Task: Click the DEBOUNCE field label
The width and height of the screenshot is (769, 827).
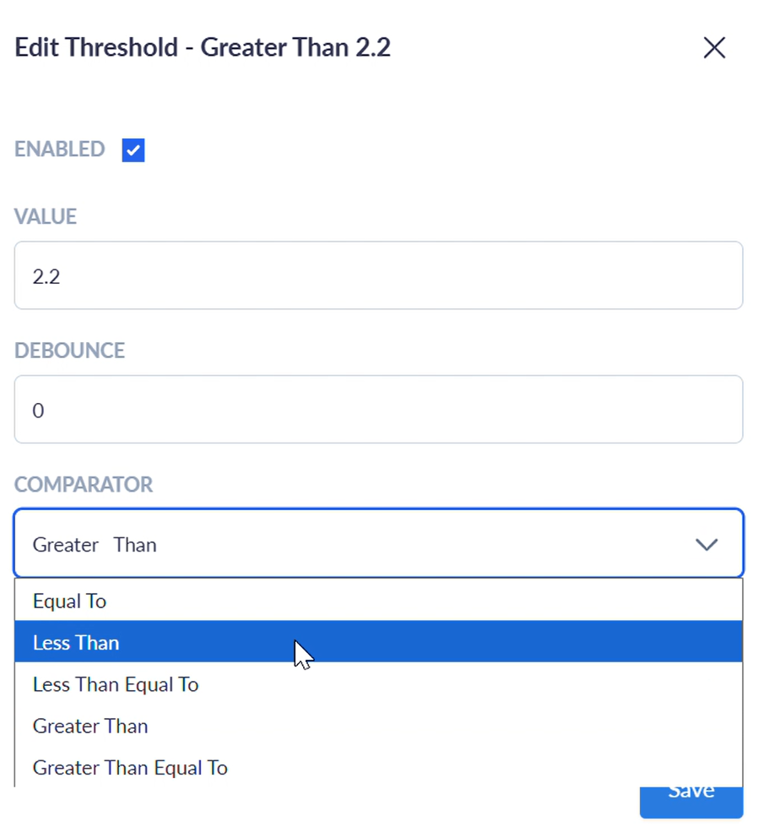Action: [69, 351]
